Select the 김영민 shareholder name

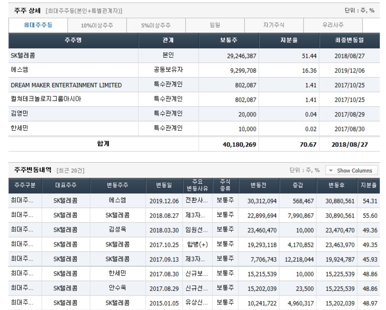click(19, 114)
